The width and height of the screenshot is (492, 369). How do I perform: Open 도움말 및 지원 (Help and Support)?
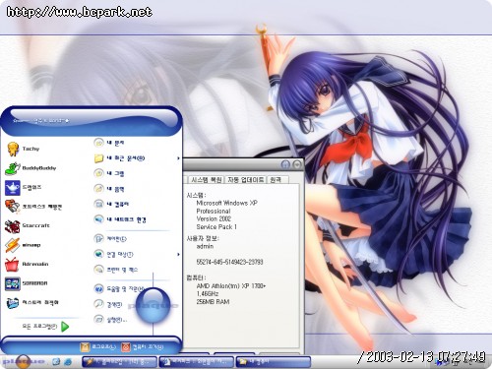coord(118,288)
